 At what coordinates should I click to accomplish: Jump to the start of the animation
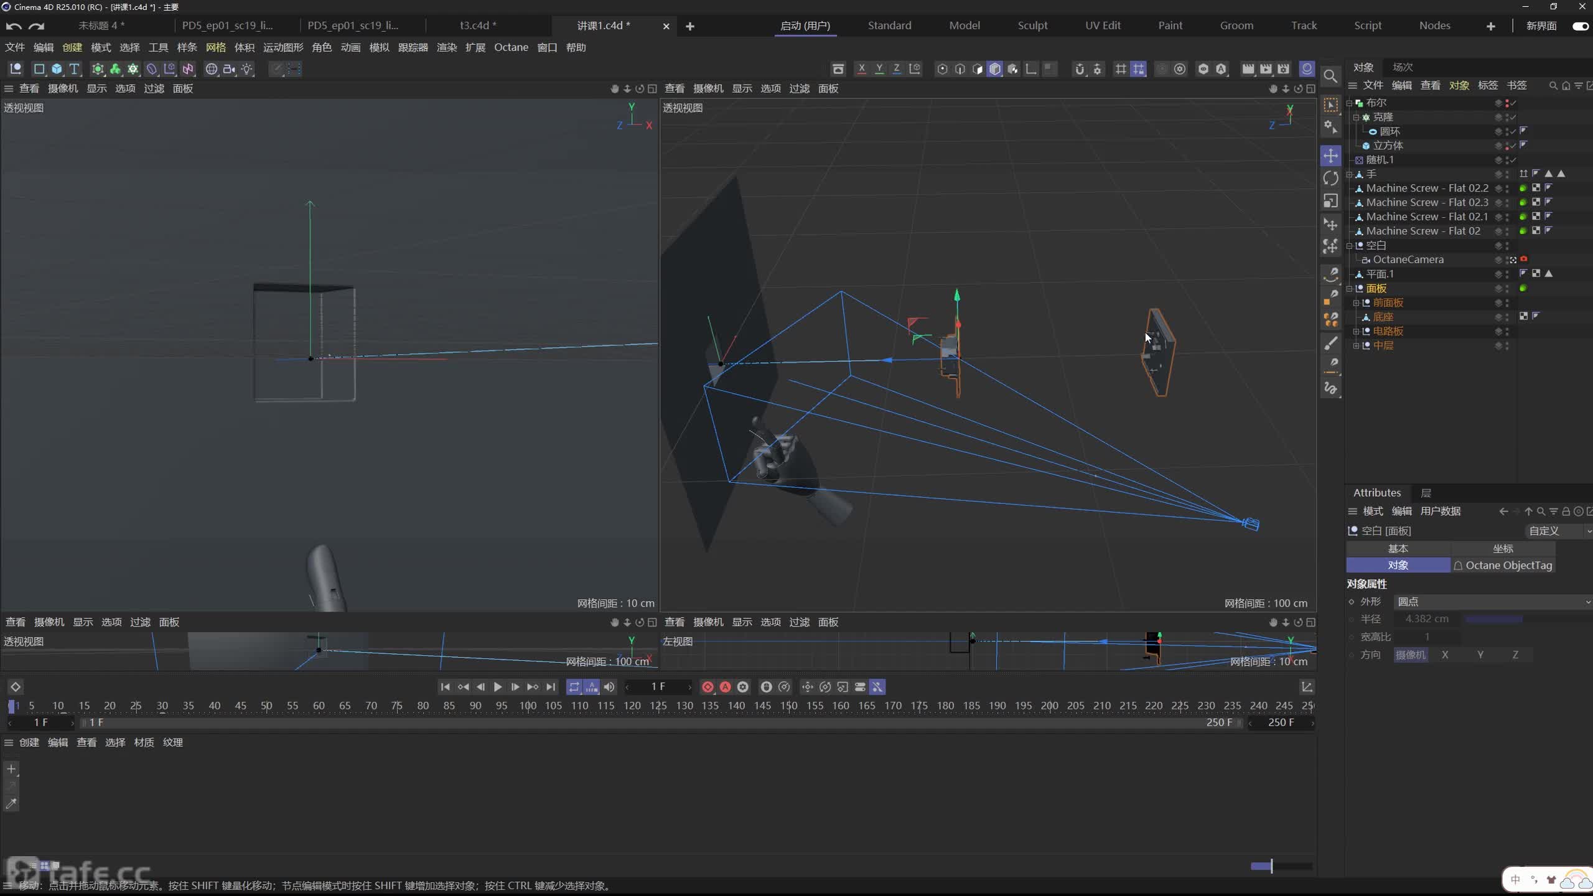coord(445,687)
